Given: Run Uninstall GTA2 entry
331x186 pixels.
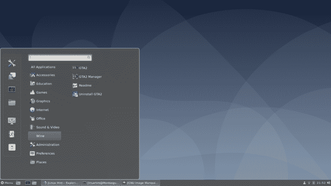Looking at the screenshot, I should [x=87, y=94].
